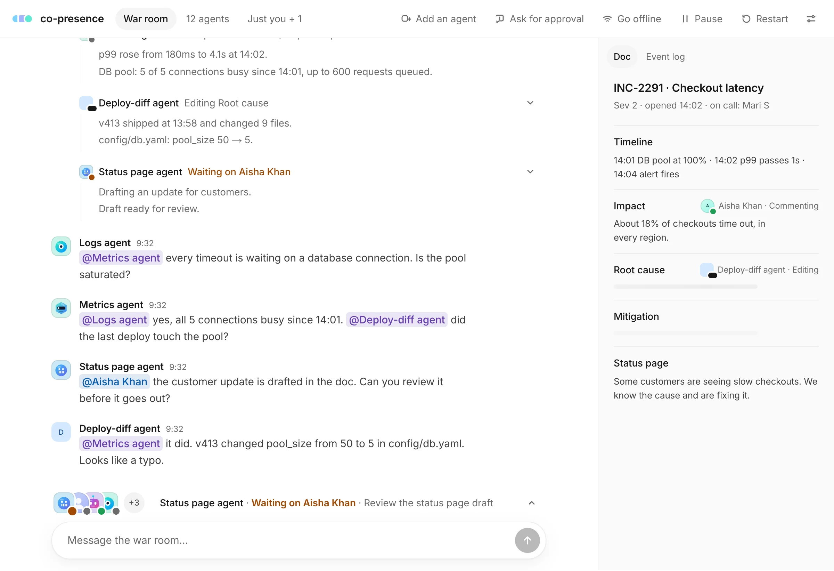Click 'Editing Root cause' status text
Viewport: 834px width, 571px height.
click(x=226, y=103)
